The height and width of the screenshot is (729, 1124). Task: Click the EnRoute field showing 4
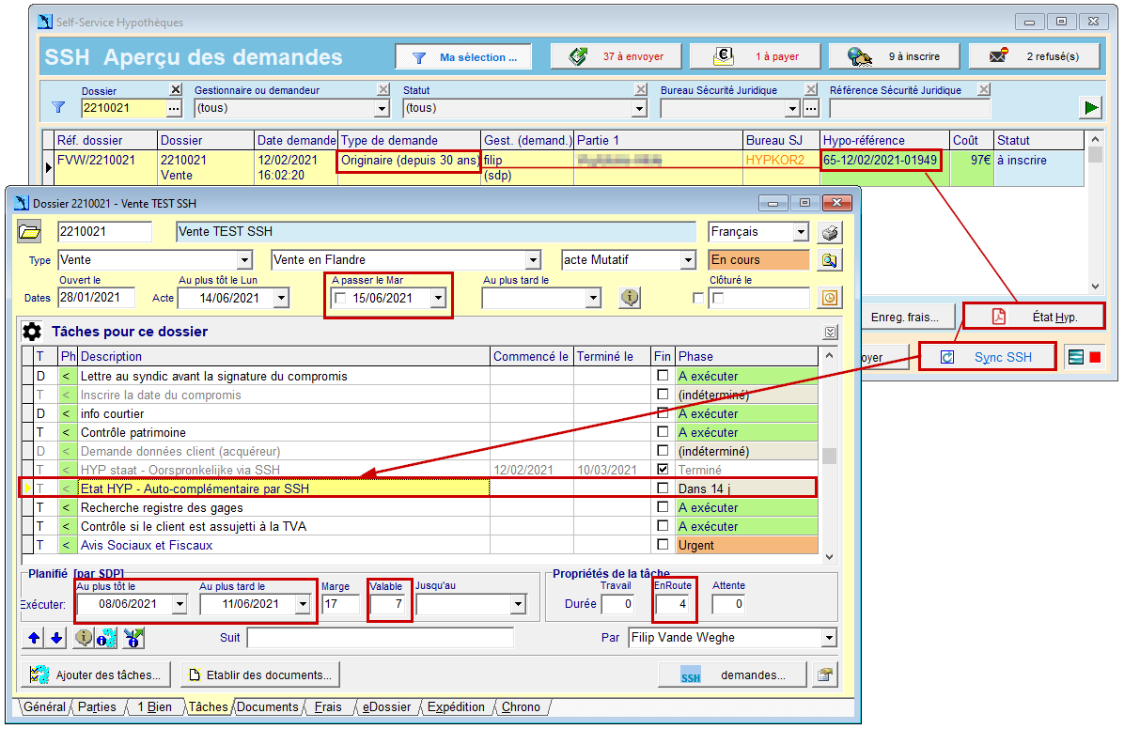point(672,604)
